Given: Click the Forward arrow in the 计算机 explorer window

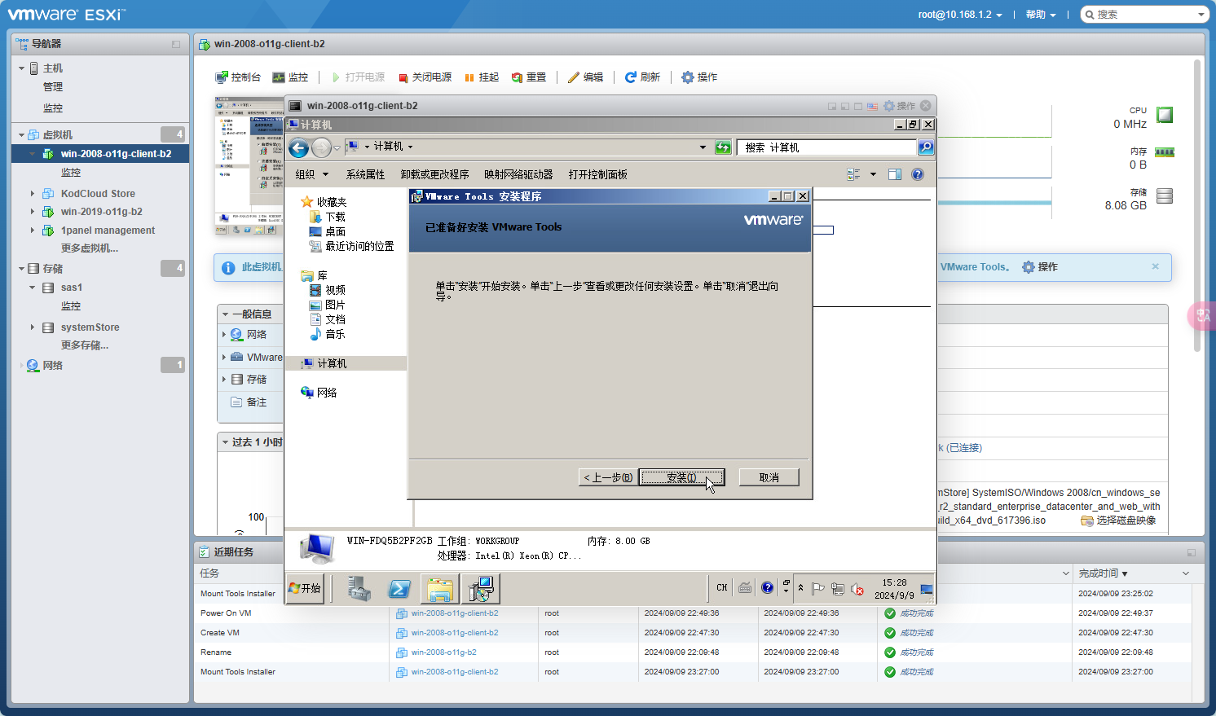Looking at the screenshot, I should click(x=322, y=147).
